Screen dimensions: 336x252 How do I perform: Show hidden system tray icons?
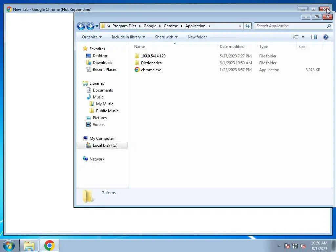[279, 246]
